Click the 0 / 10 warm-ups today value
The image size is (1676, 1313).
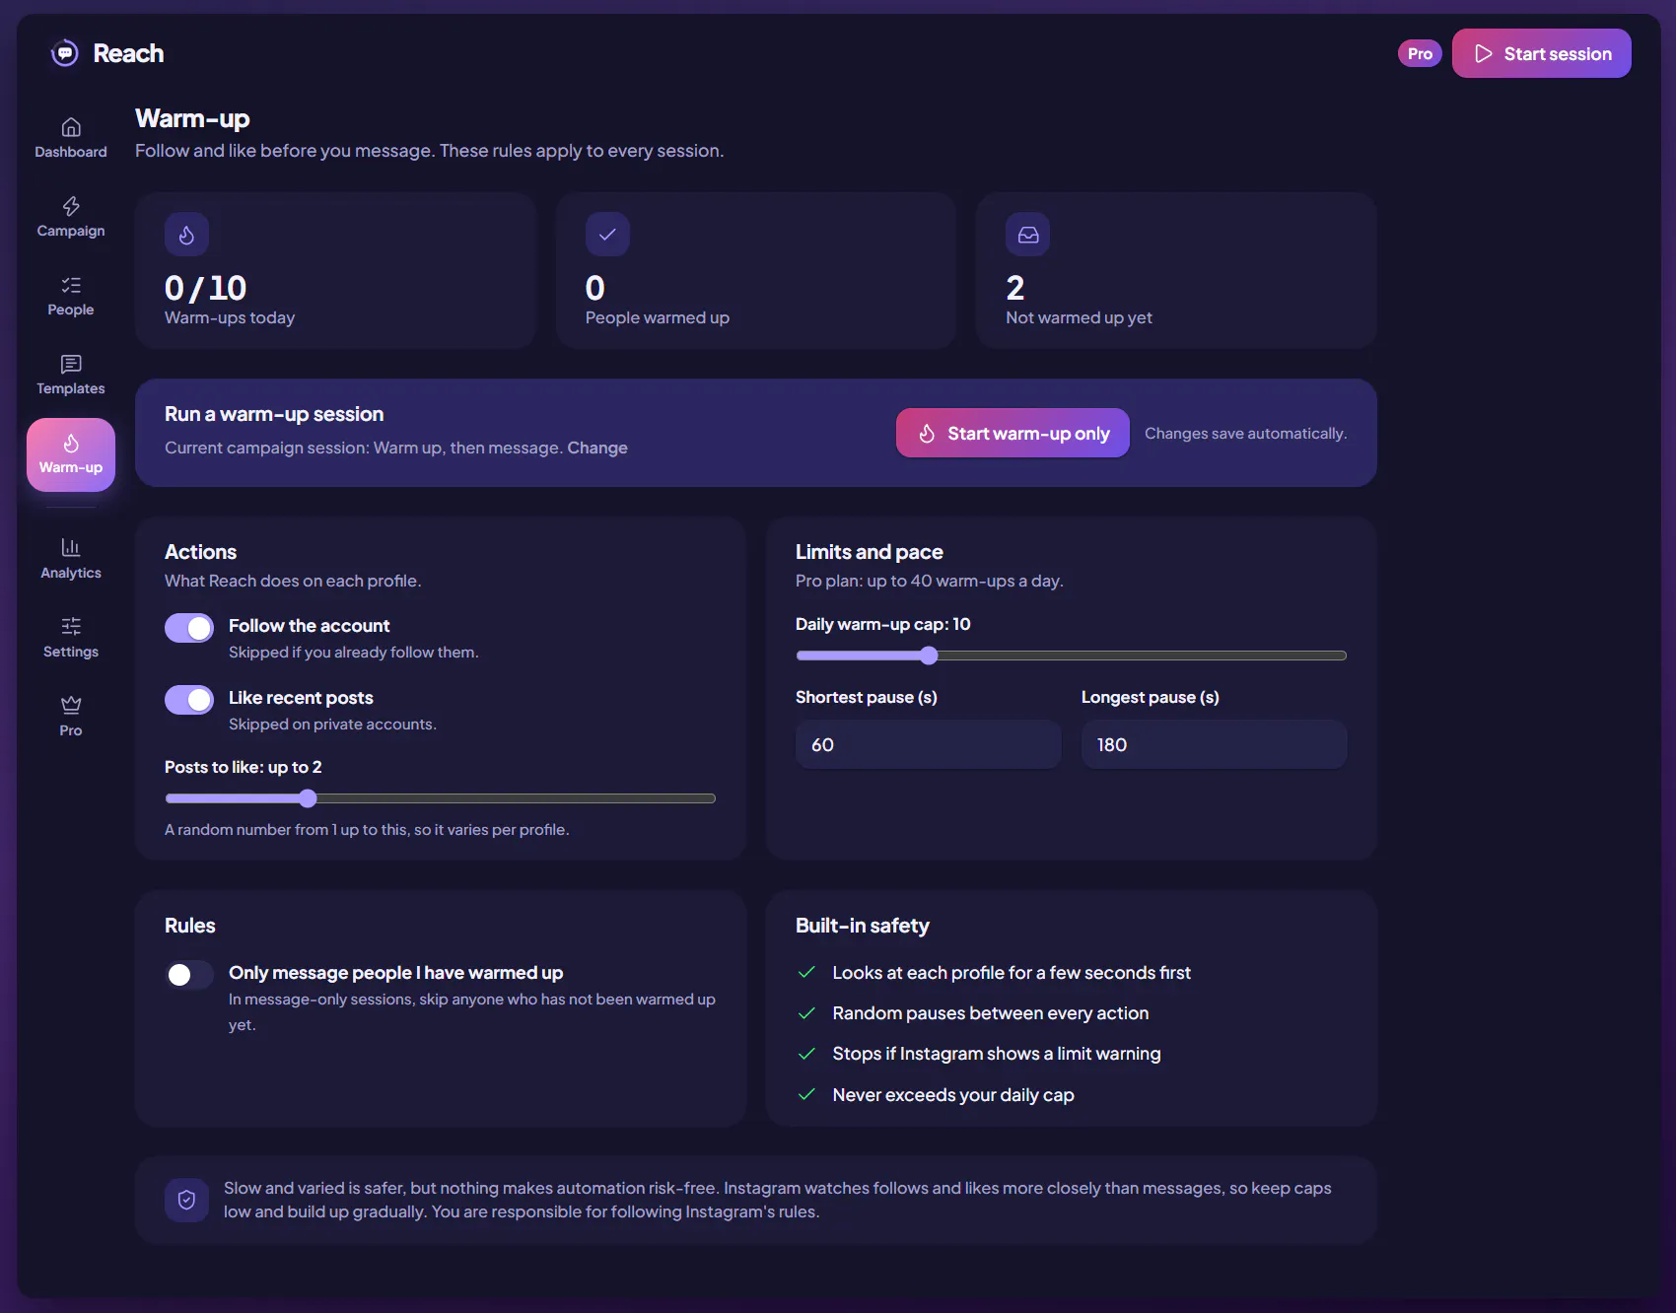[x=205, y=288]
